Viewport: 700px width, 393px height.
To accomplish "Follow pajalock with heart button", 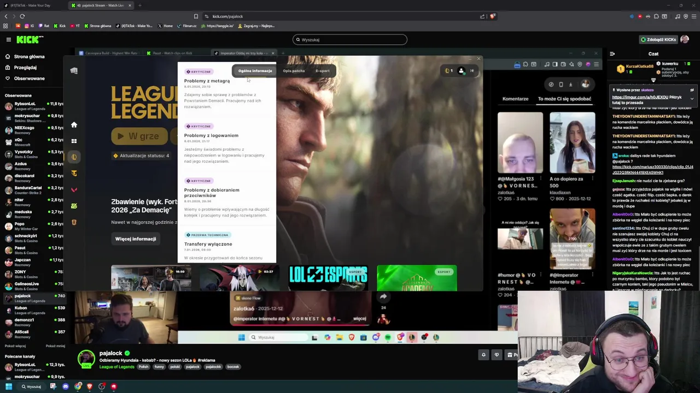I will [x=497, y=355].
